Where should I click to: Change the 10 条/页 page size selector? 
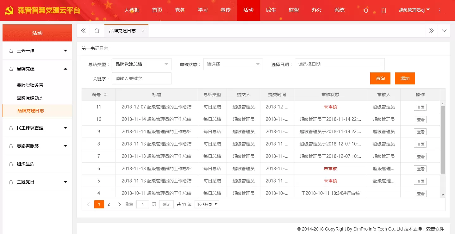[x=207, y=204]
